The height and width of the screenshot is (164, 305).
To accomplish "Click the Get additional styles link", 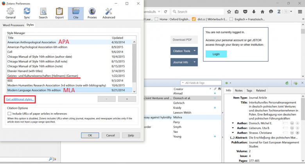I will pyautogui.click(x=20, y=99).
